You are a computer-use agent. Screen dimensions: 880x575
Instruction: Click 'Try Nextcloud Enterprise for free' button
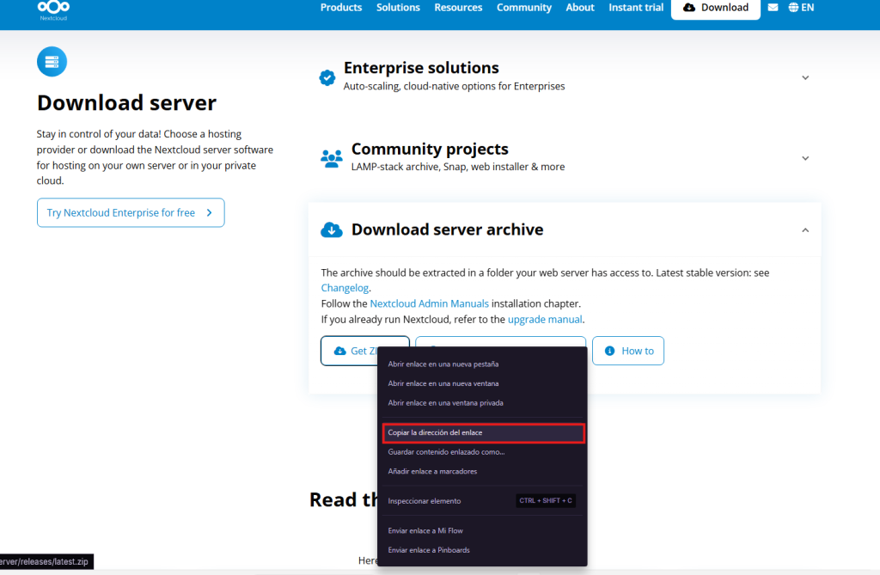click(131, 213)
